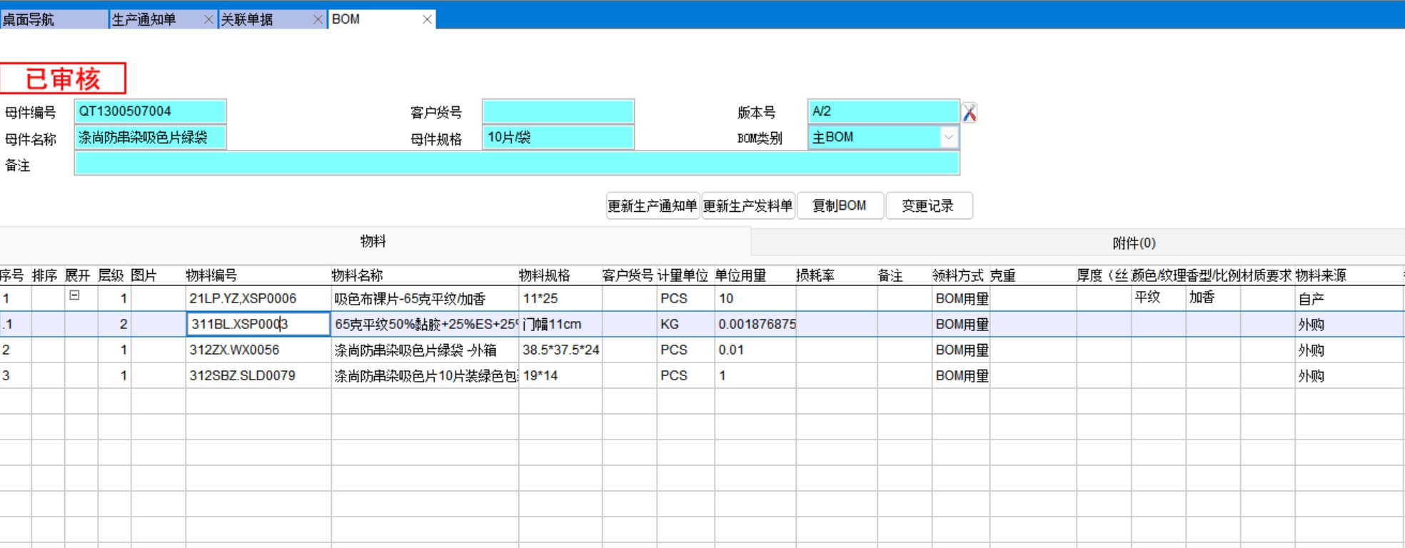Open the 变更记录 change log

pos(928,206)
